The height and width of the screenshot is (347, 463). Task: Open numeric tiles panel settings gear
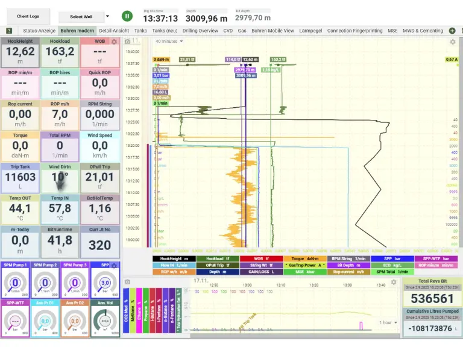tap(114, 42)
